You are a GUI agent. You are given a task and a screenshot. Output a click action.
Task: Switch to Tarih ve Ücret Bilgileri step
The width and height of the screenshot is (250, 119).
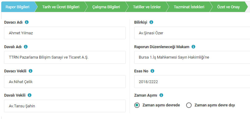61,7
